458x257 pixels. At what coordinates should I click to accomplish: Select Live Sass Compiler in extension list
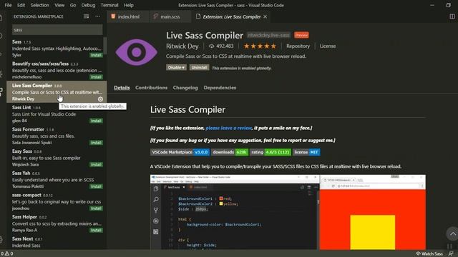click(x=57, y=92)
